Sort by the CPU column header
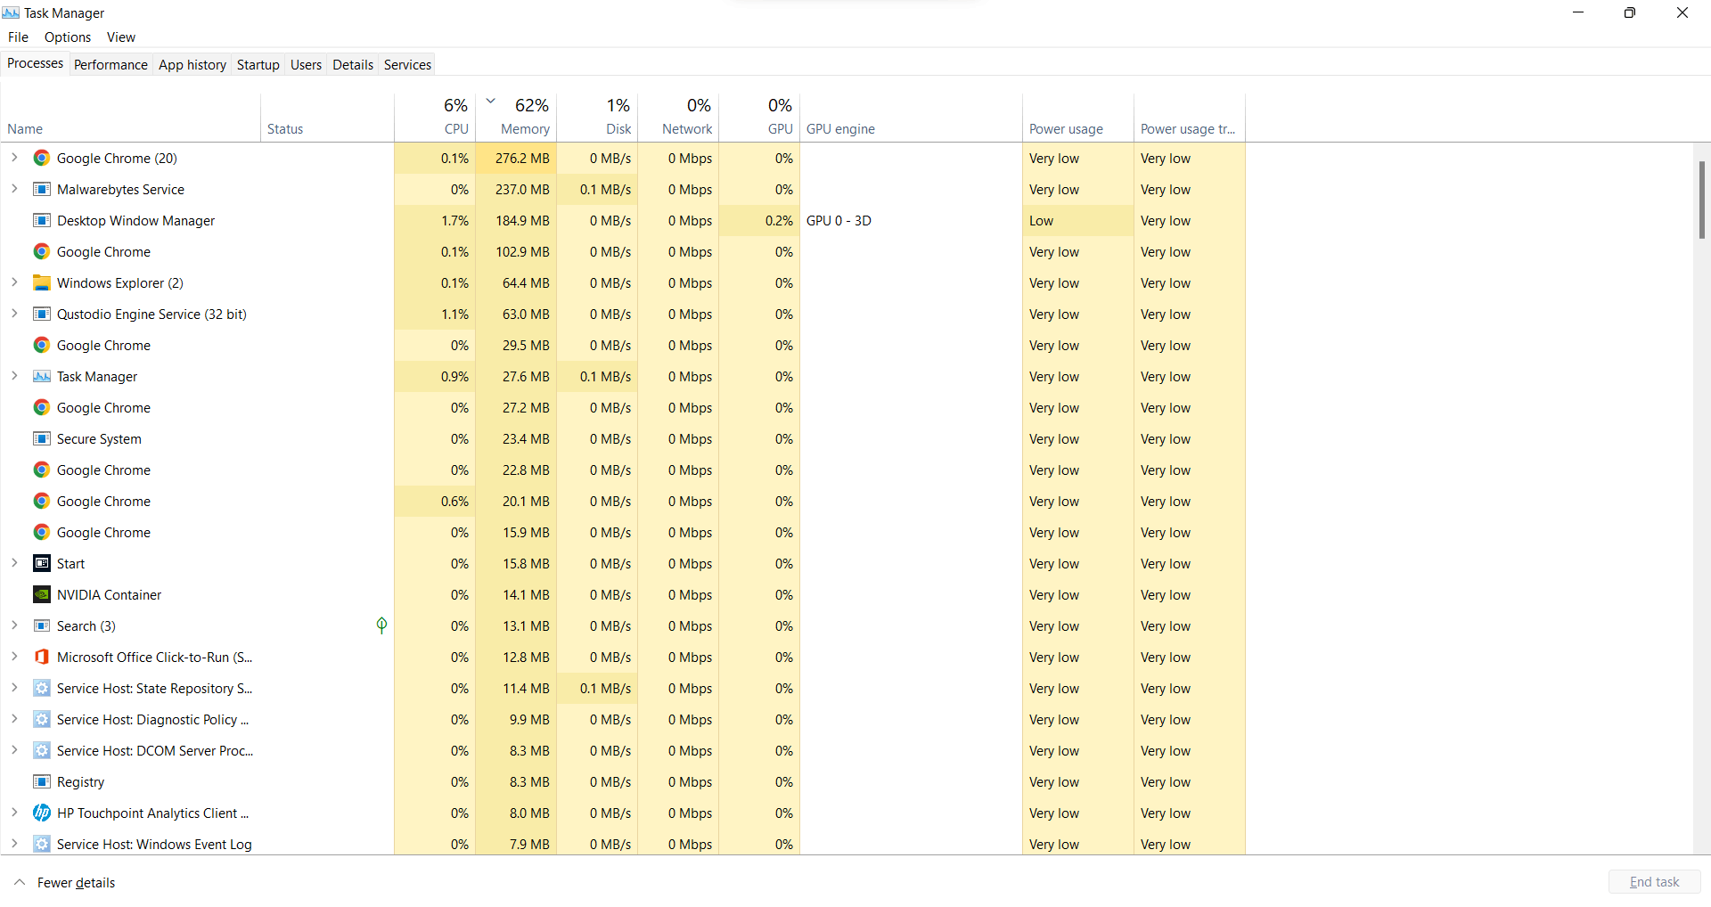 pyautogui.click(x=435, y=118)
